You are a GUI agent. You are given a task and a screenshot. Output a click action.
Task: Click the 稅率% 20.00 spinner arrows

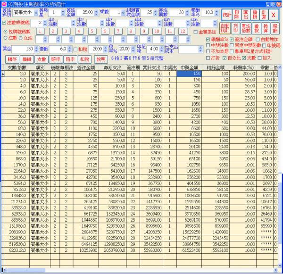(x=133, y=49)
